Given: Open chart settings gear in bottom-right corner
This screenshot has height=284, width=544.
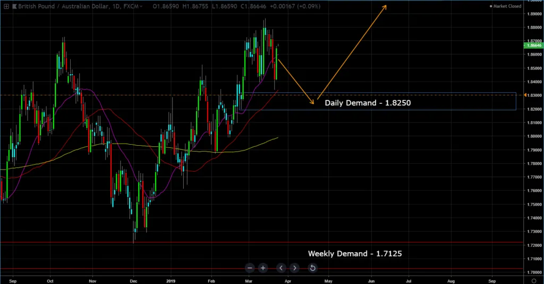Looking at the screenshot, I should click(x=534, y=281).
